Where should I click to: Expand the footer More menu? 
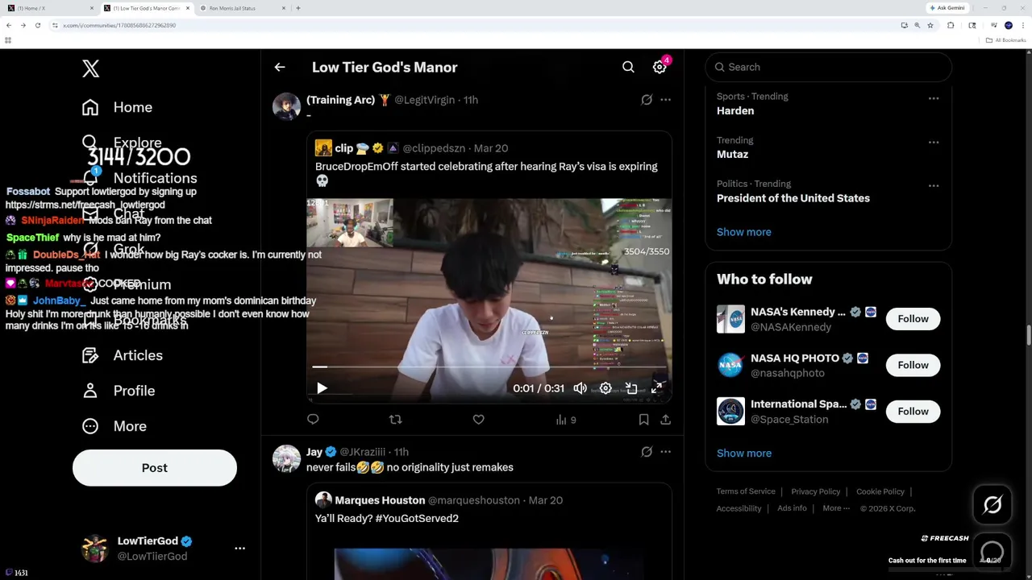coord(836,509)
